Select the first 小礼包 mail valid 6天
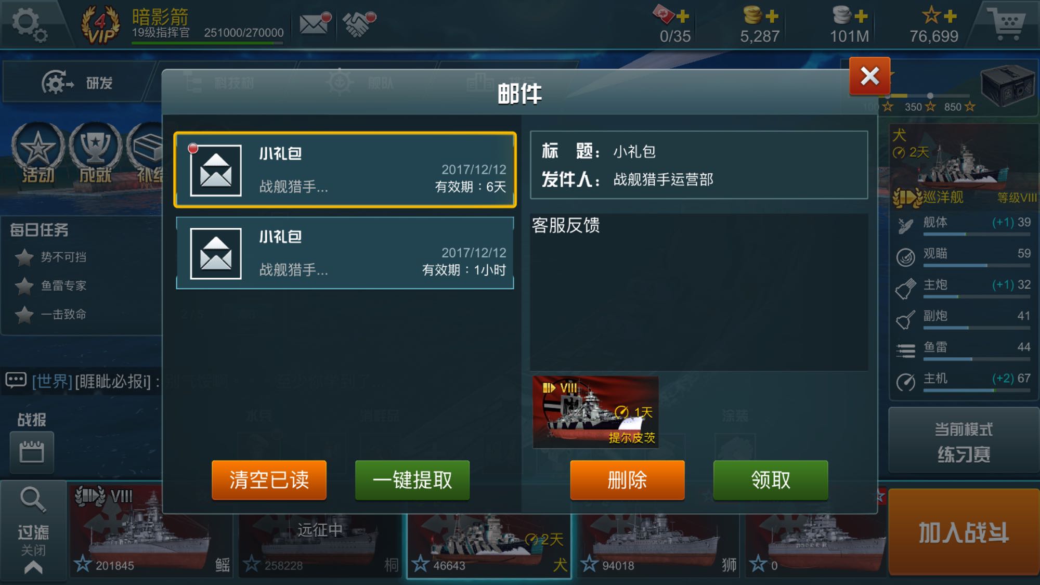This screenshot has width=1040, height=585. coord(345,170)
